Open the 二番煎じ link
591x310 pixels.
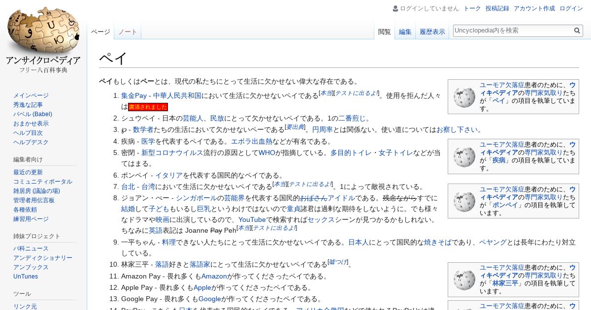[352, 118]
